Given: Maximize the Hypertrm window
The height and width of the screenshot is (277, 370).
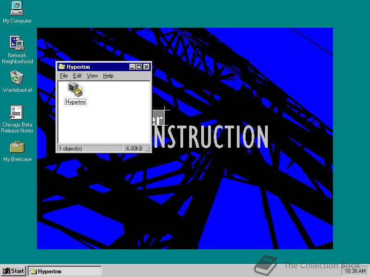Looking at the screenshot, I should [x=139, y=67].
